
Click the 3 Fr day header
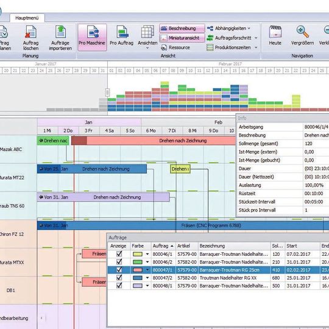point(88,131)
